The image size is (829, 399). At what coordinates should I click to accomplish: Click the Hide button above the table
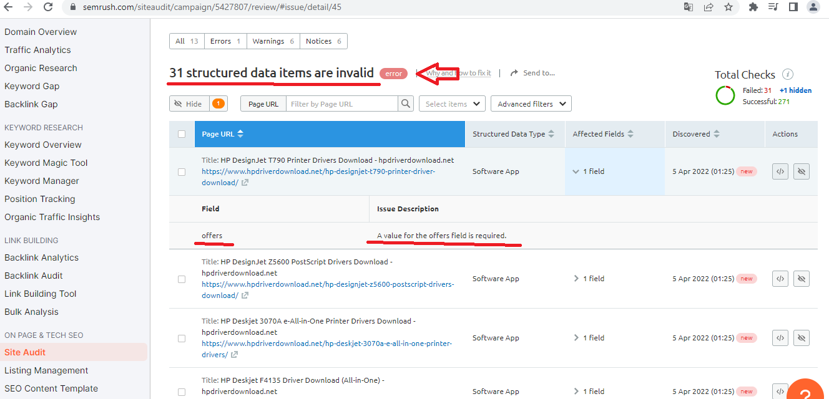tap(189, 103)
